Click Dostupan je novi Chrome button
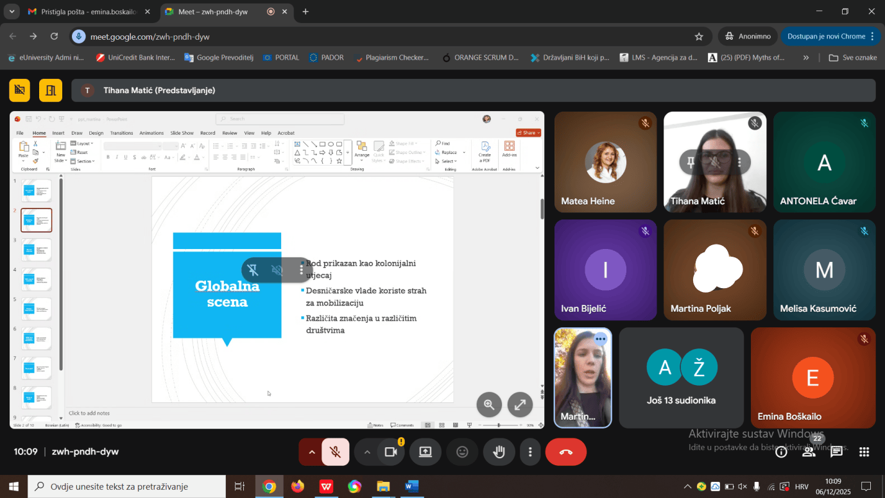Viewport: 885px width, 498px height. 826,37
